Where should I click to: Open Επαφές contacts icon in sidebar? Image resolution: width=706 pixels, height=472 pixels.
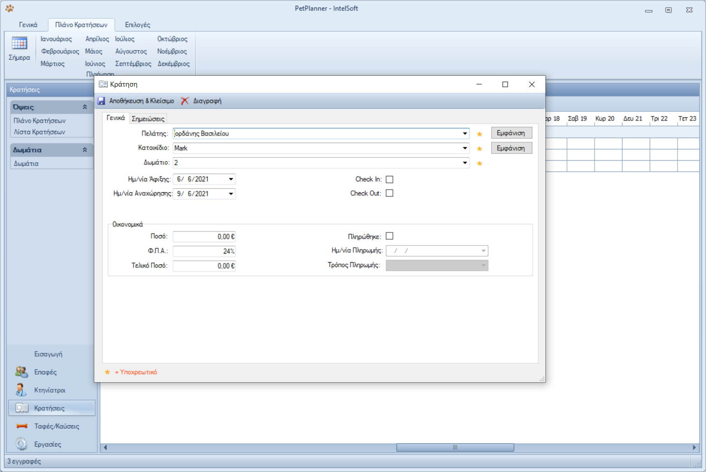21,372
